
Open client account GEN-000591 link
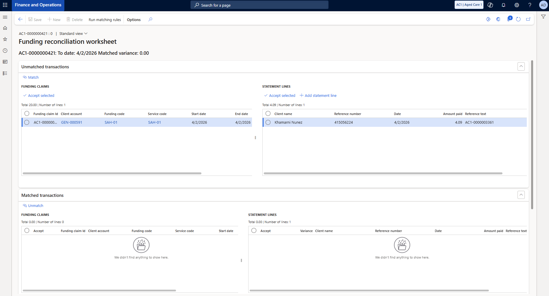pos(72,122)
